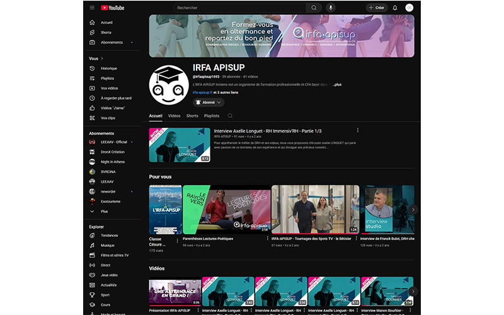Open the notifications bell

tap(395, 8)
